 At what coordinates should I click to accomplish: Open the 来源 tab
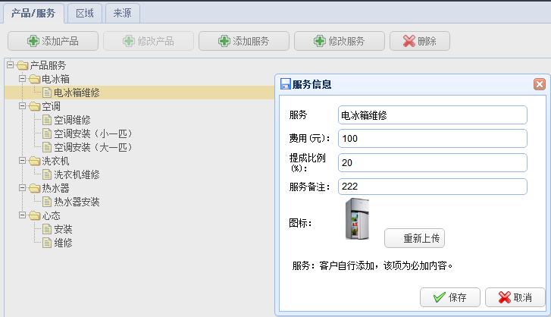tap(121, 13)
